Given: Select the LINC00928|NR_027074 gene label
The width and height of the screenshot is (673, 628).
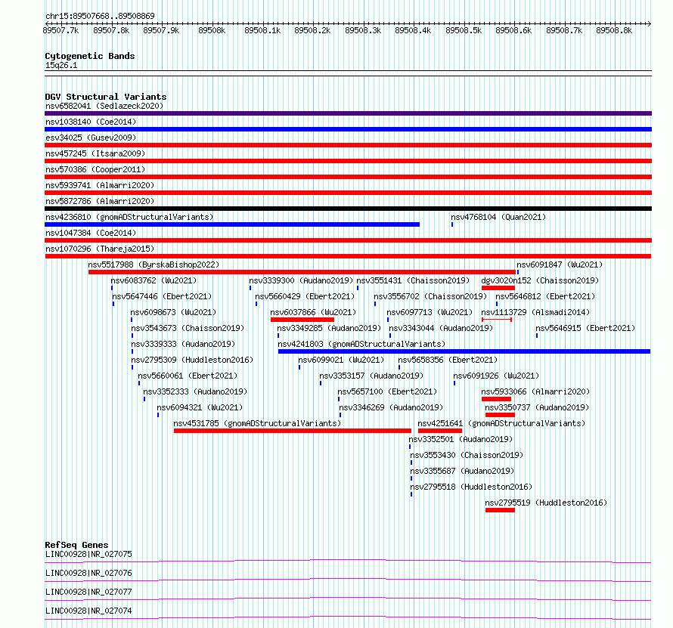Looking at the screenshot, I should click(x=88, y=611).
